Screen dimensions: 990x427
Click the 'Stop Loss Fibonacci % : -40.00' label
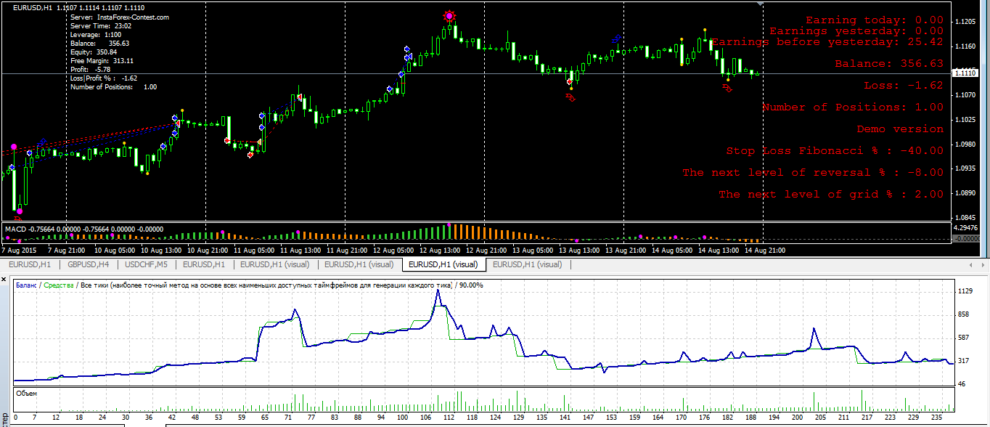[x=835, y=151]
